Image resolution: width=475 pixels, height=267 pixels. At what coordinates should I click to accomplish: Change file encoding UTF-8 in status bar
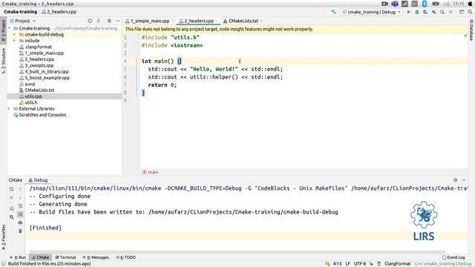pos(360,264)
